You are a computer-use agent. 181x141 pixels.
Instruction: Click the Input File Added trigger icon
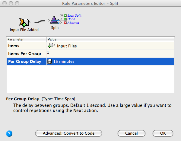(24, 22)
